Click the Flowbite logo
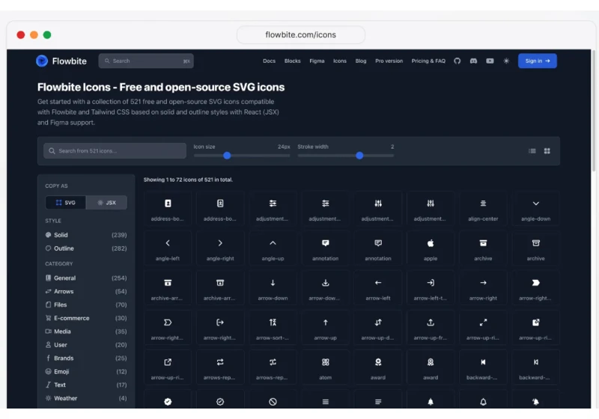The height and width of the screenshot is (419, 599). pos(61,61)
